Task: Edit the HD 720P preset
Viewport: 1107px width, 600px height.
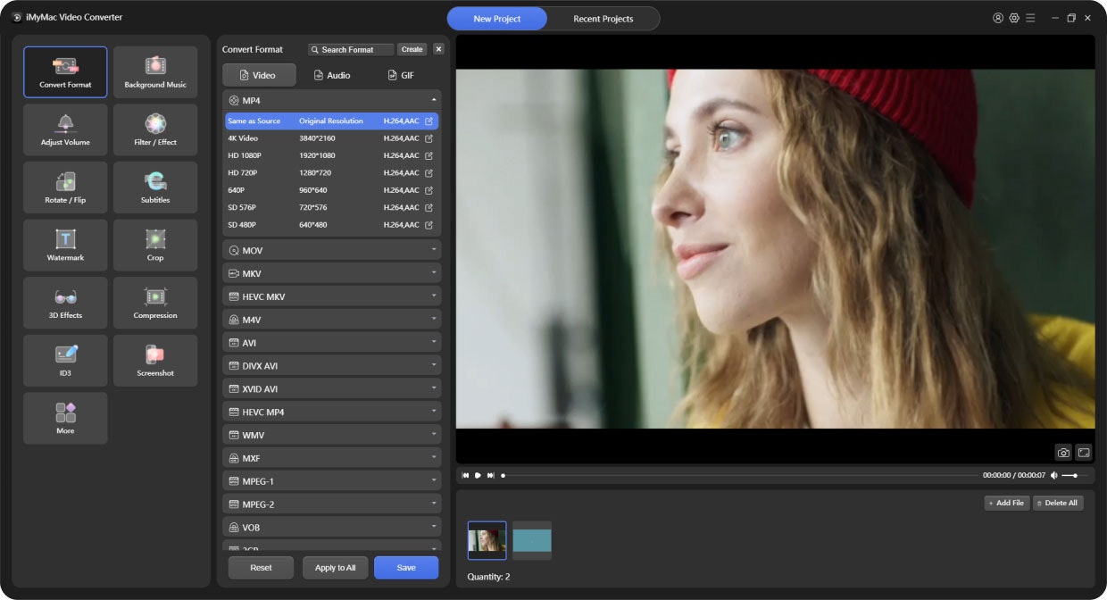Action: (429, 173)
